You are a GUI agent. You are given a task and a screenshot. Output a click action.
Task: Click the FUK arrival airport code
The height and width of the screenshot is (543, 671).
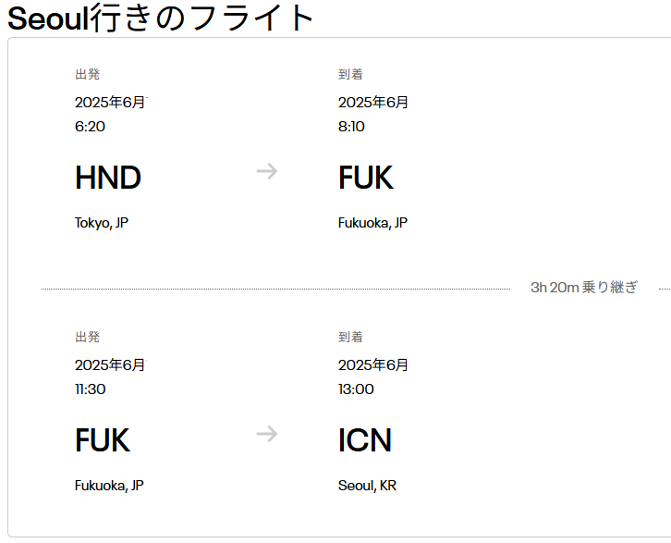click(x=365, y=178)
